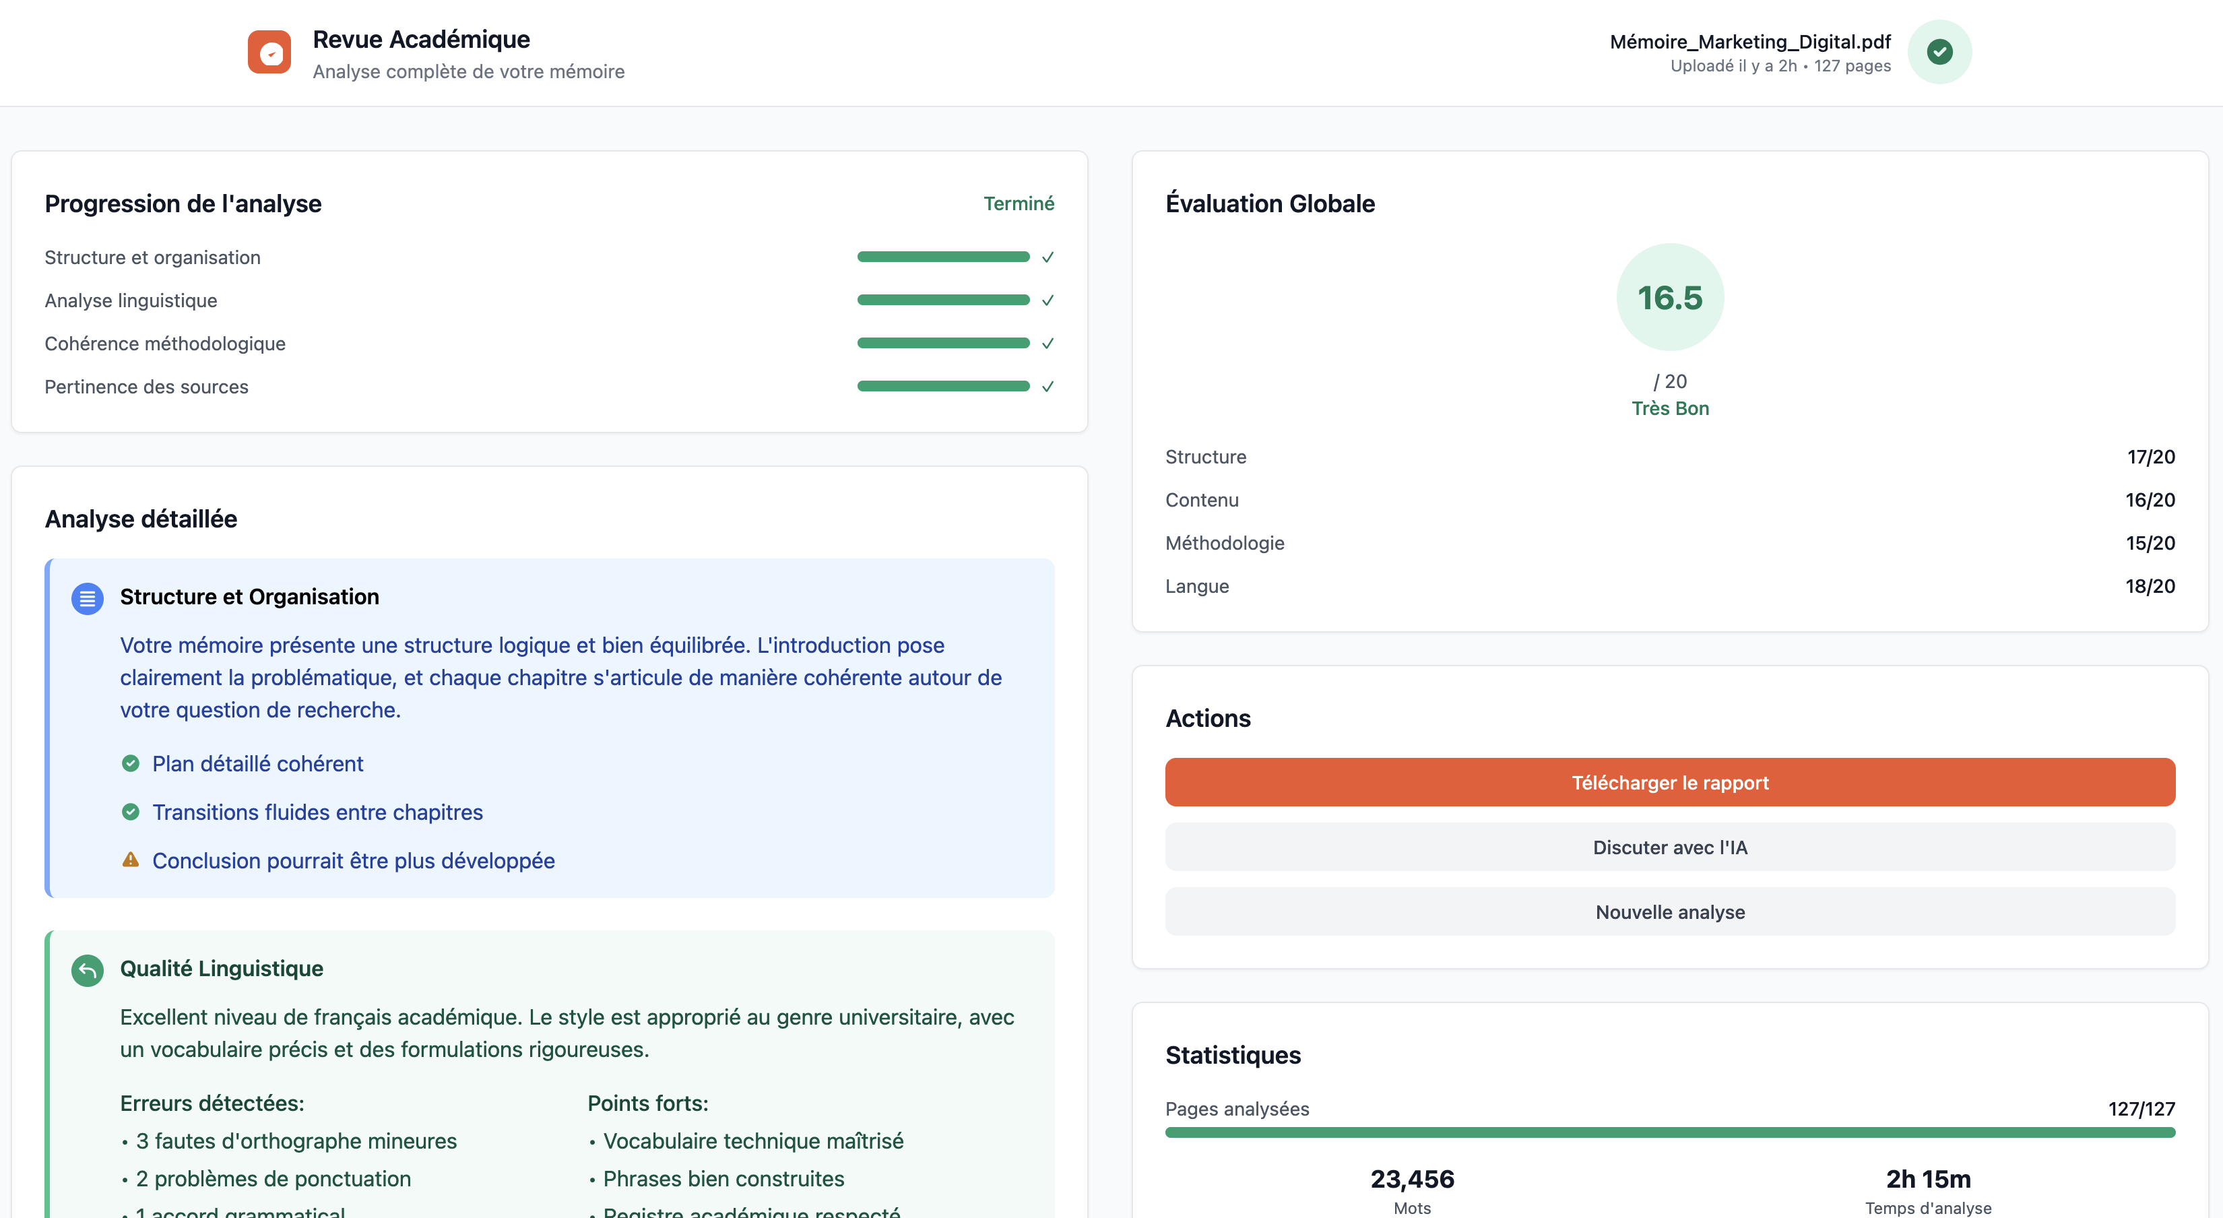This screenshot has width=2223, height=1218.
Task: Click the 2h 15m analysis time value
Action: 1928,1178
